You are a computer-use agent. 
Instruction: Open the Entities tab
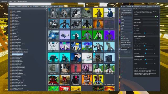[25, 6]
